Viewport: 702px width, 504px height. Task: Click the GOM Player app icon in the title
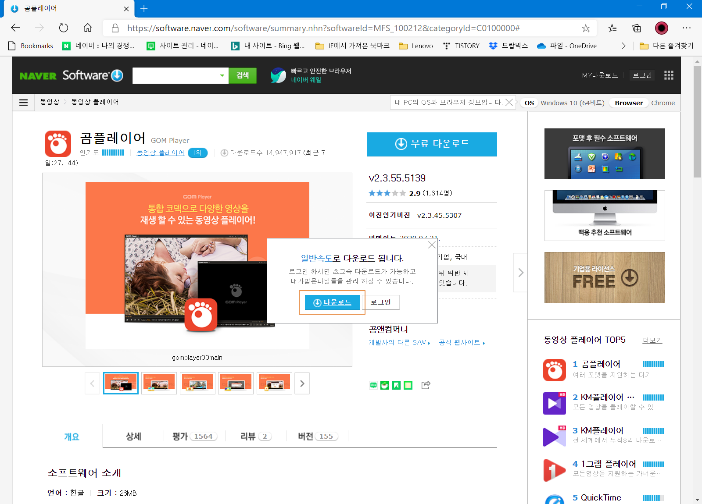click(58, 144)
